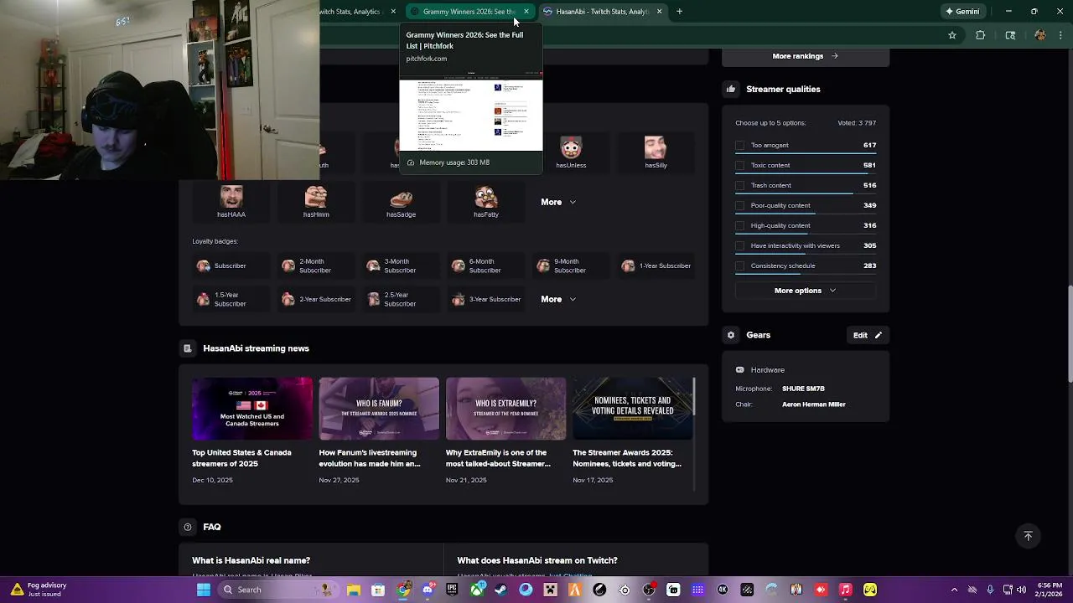Screen dimensions: 1073x603
Task: Select the hasSilly emote
Action: [656, 153]
